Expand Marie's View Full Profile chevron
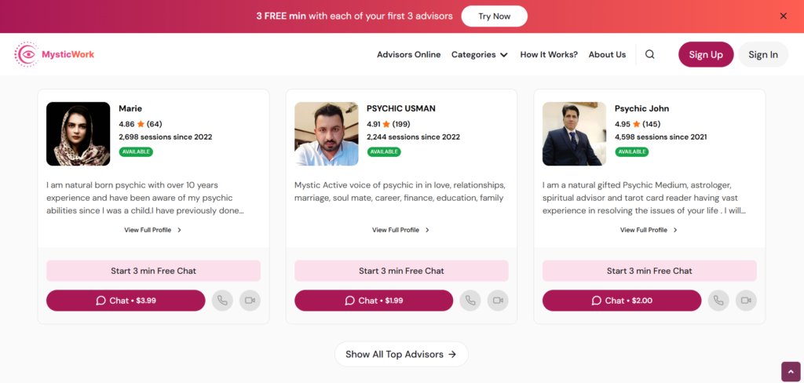The height and width of the screenshot is (383, 804). coord(179,230)
